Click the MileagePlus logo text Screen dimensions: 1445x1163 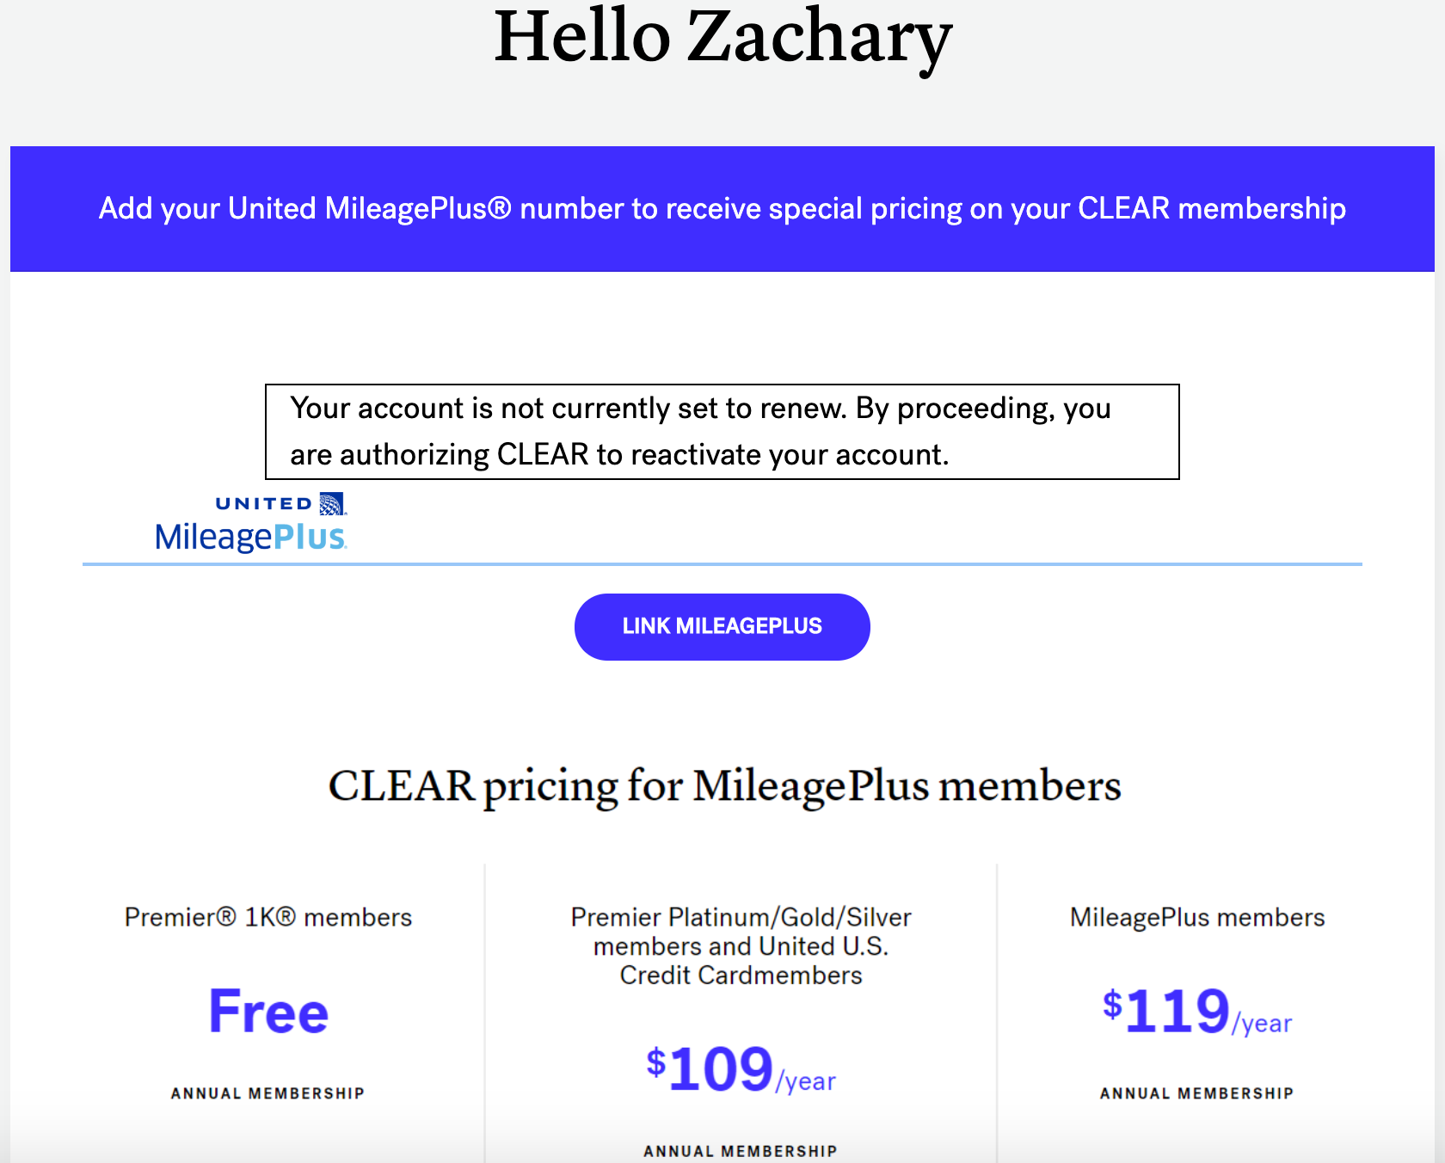(250, 538)
